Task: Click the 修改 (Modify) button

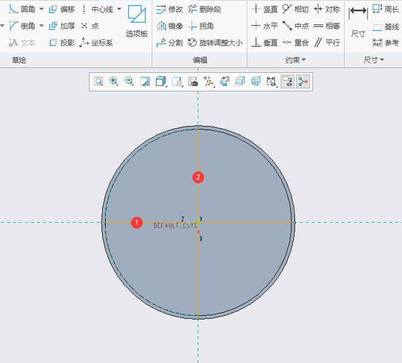Action: [170, 10]
